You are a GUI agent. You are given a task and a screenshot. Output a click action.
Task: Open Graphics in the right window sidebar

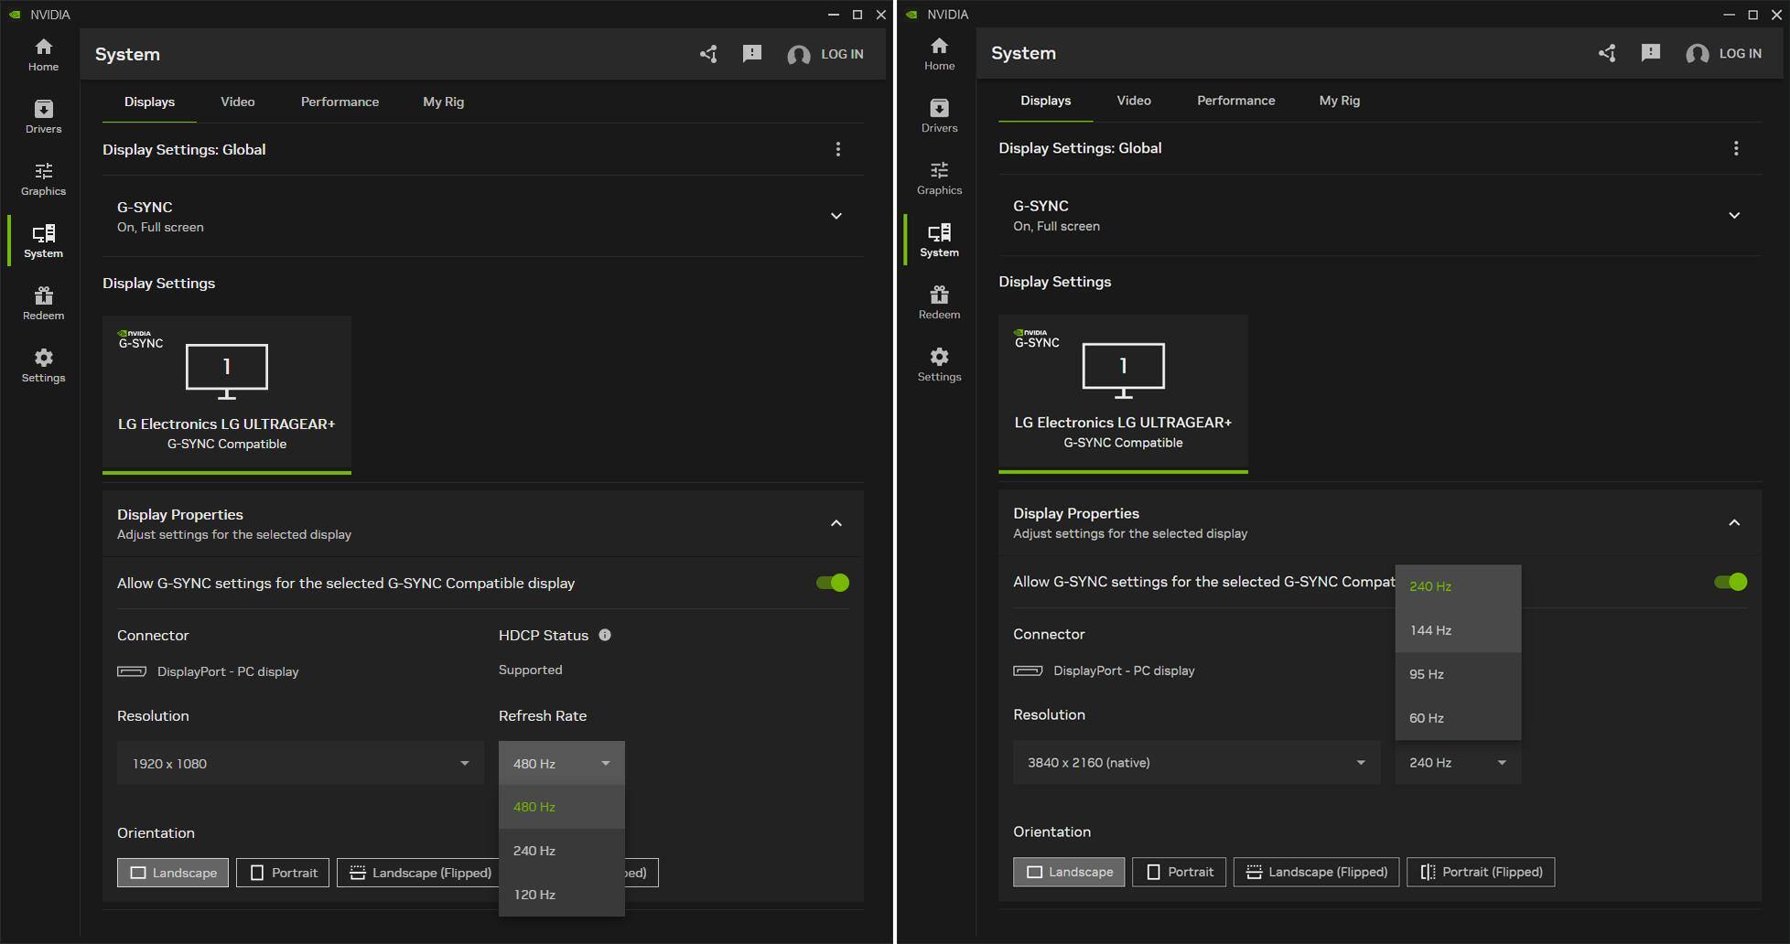tap(939, 177)
